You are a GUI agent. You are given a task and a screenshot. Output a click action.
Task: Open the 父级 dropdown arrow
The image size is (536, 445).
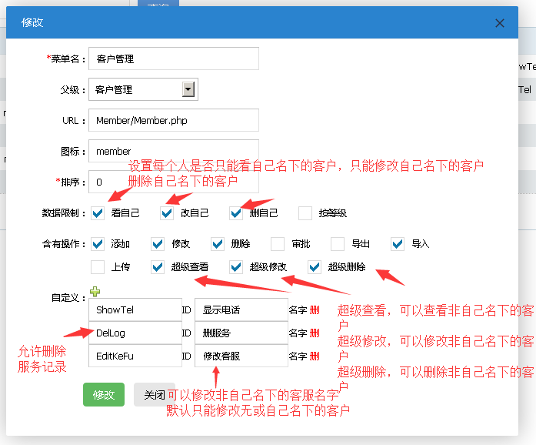[188, 89]
